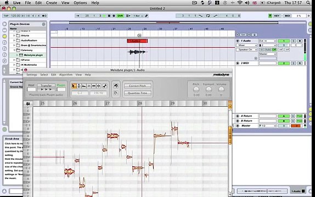
Task: Toggle track 1 Audio activator button
Action: (284, 41)
